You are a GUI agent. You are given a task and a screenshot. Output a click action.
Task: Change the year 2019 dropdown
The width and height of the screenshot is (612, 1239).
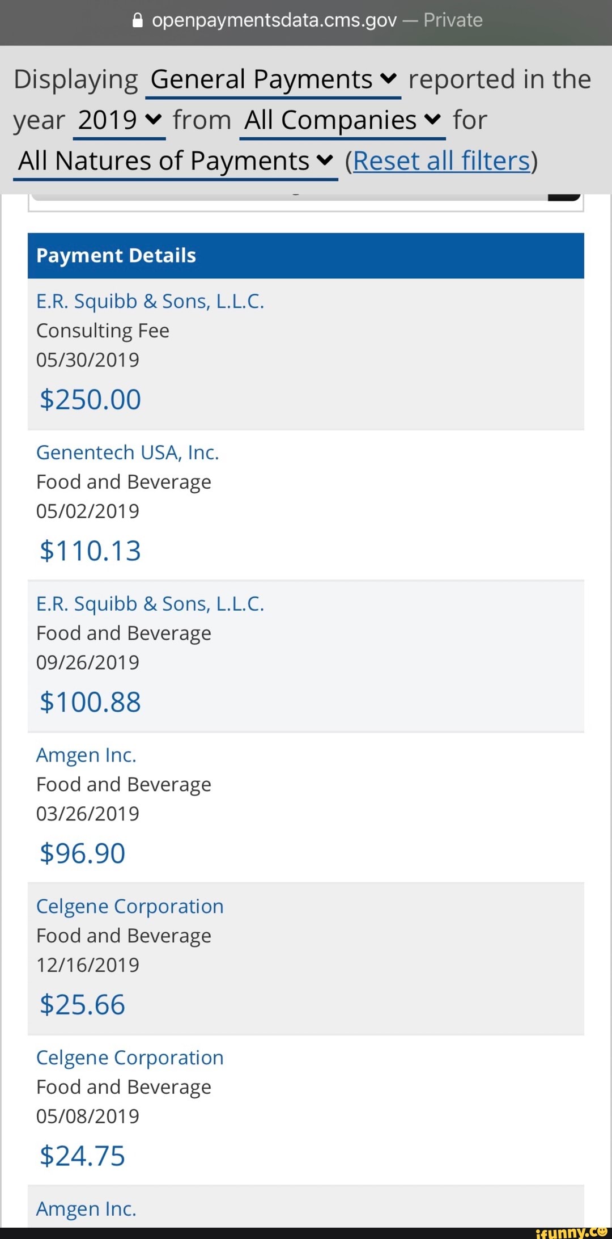119,121
